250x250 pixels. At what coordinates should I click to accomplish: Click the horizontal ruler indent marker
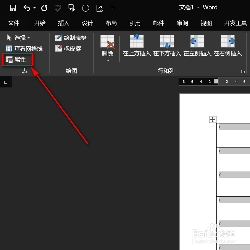coord(216,82)
